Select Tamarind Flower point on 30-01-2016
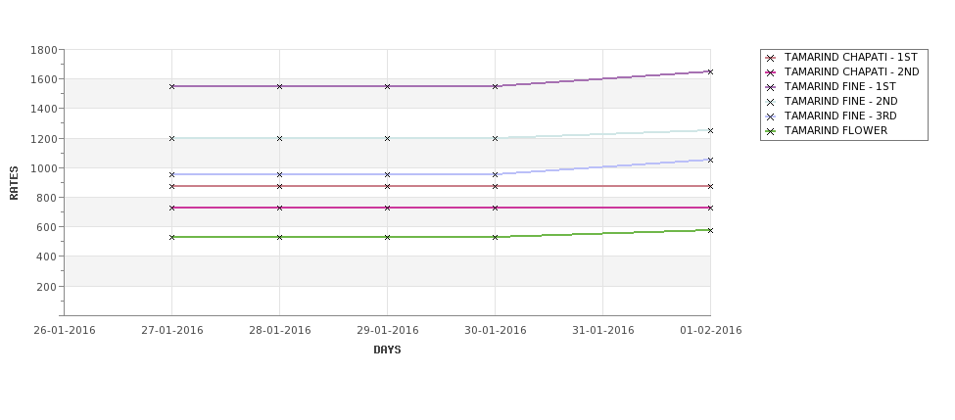 click(x=496, y=237)
